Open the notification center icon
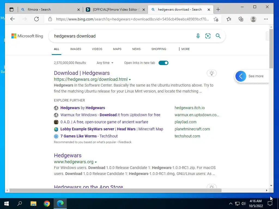 click(x=270, y=204)
